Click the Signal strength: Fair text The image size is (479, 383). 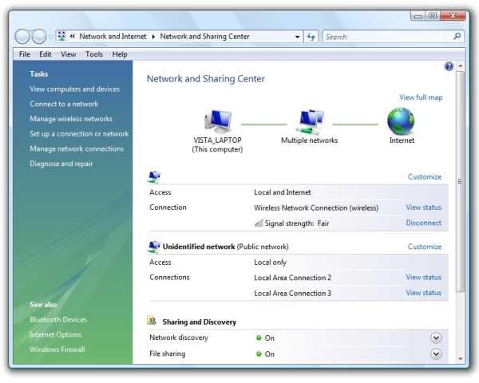coord(297,223)
